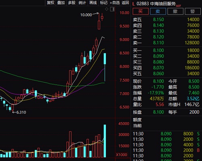Click the 撤 cancel order button
This screenshot has width=202, height=161.
click(x=175, y=11)
